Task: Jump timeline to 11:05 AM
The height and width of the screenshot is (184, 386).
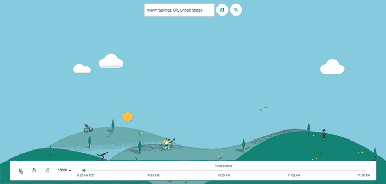Action: (x=294, y=175)
